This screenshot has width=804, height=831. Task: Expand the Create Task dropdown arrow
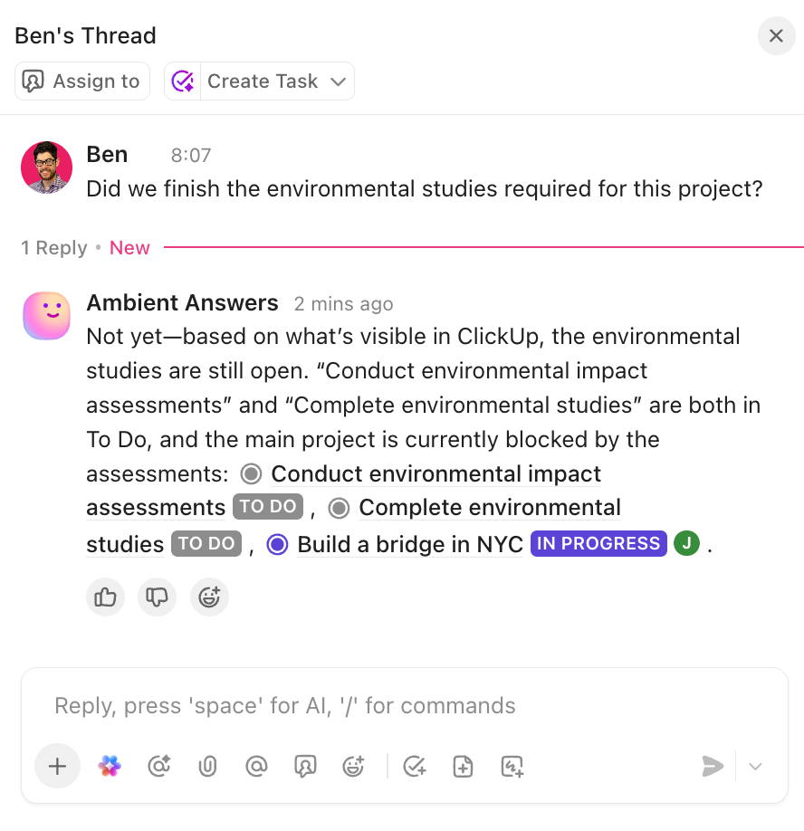coord(339,81)
